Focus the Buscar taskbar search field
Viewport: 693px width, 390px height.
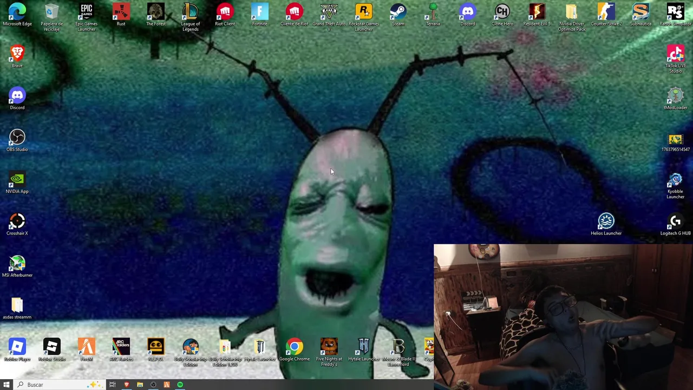click(x=60, y=385)
